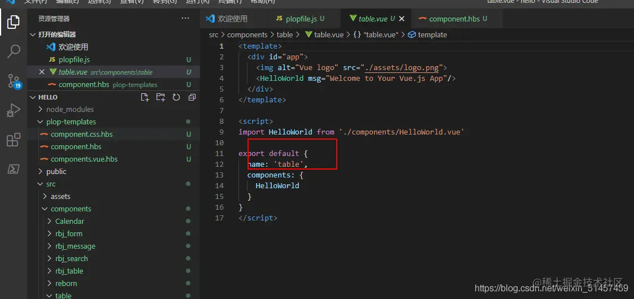Click line number 1 in gutter
Image resolution: width=634 pixels, height=299 pixels.
[221, 46]
